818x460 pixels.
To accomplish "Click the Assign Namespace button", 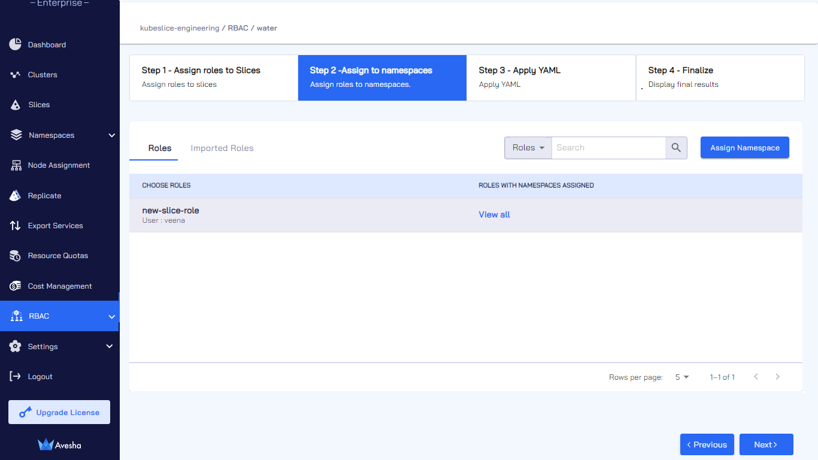I will tap(745, 148).
